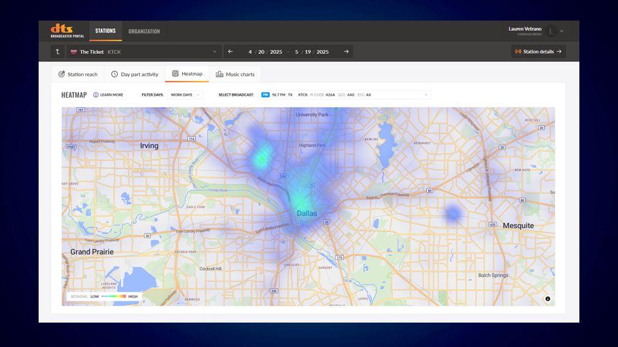Click the FM badge in broadcast selector
618x347 pixels.
pyautogui.click(x=265, y=95)
